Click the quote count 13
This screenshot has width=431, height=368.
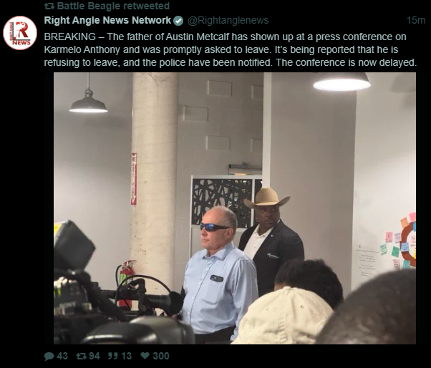click(126, 356)
